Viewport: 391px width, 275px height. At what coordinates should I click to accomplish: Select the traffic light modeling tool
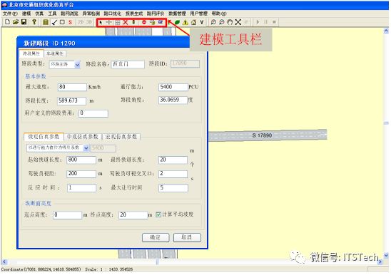click(x=133, y=22)
